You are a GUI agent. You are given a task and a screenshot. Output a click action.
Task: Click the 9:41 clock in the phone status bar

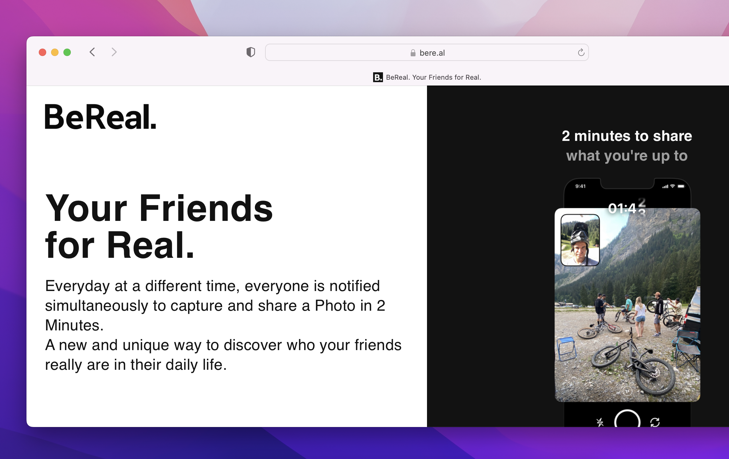(x=580, y=186)
